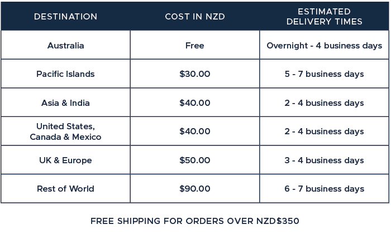
Task: Click the $40.00 cost for Asia & India
Action: click(195, 103)
